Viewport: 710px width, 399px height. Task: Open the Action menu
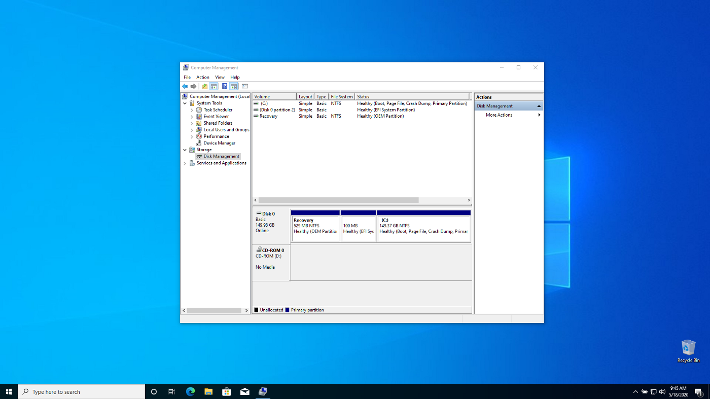pos(203,77)
